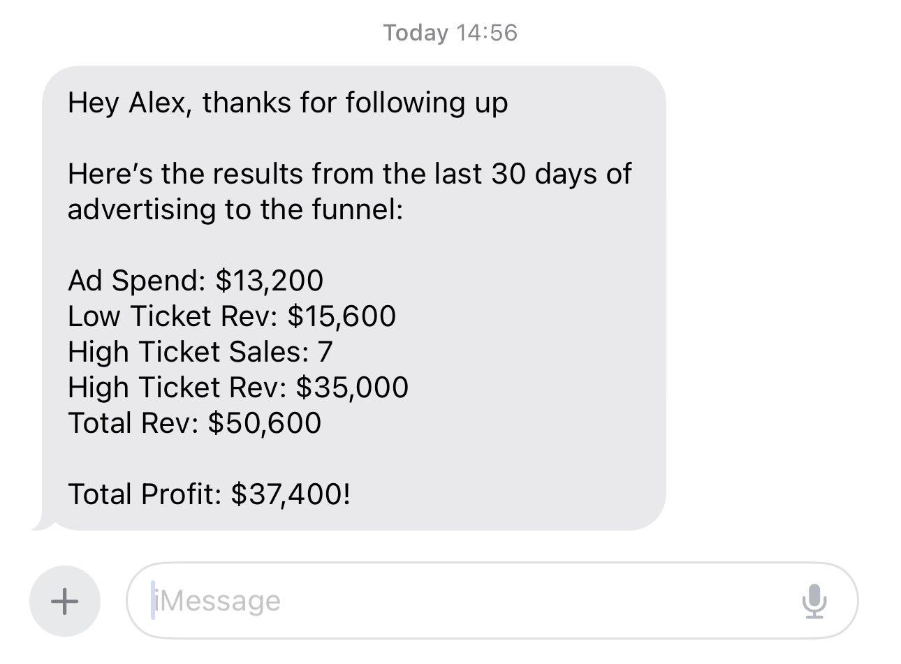Open the plus apps button
901x664 pixels.
click(65, 600)
